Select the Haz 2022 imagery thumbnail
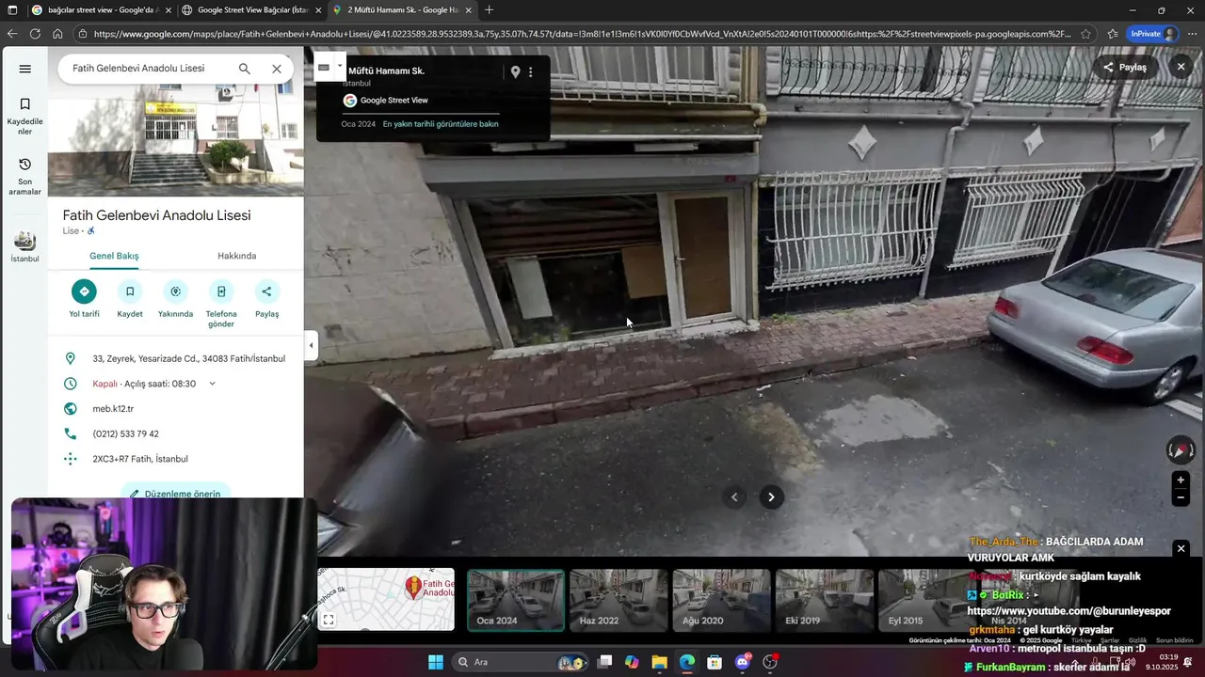The height and width of the screenshot is (677, 1205). (x=619, y=599)
